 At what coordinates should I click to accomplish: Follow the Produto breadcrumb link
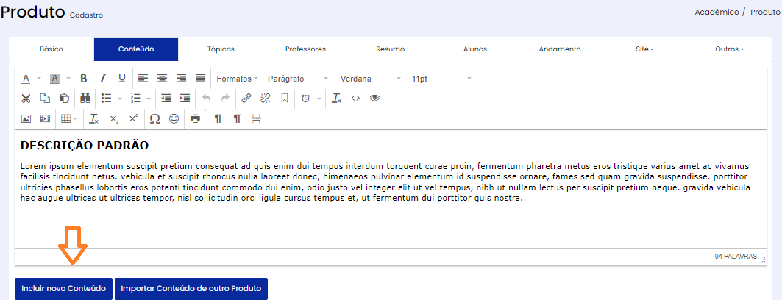click(x=765, y=12)
